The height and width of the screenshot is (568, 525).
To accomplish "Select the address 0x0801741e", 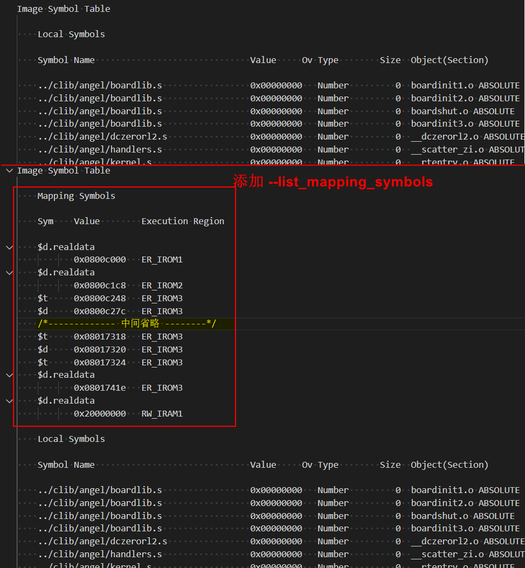I will (100, 388).
